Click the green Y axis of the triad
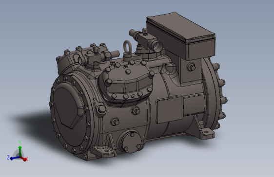274x177 pixels. 20,151
